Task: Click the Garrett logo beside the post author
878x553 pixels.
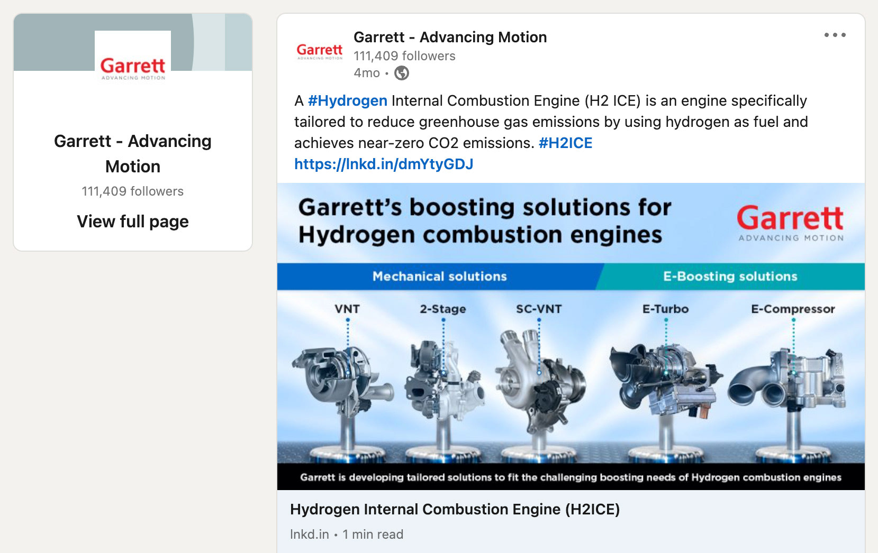Action: point(319,51)
